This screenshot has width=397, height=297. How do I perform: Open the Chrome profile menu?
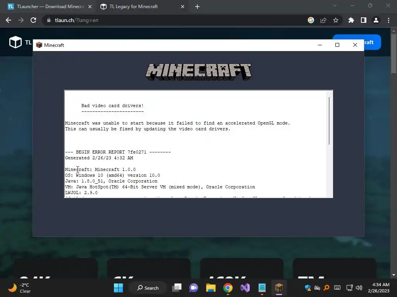tap(376, 20)
